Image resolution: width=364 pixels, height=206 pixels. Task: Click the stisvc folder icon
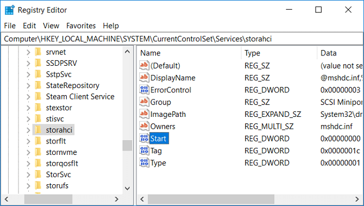pyautogui.click(x=38, y=119)
